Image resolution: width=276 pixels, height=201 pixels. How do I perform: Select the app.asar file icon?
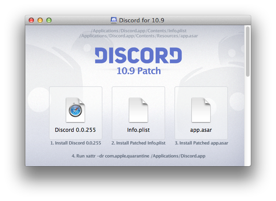[x=201, y=110]
